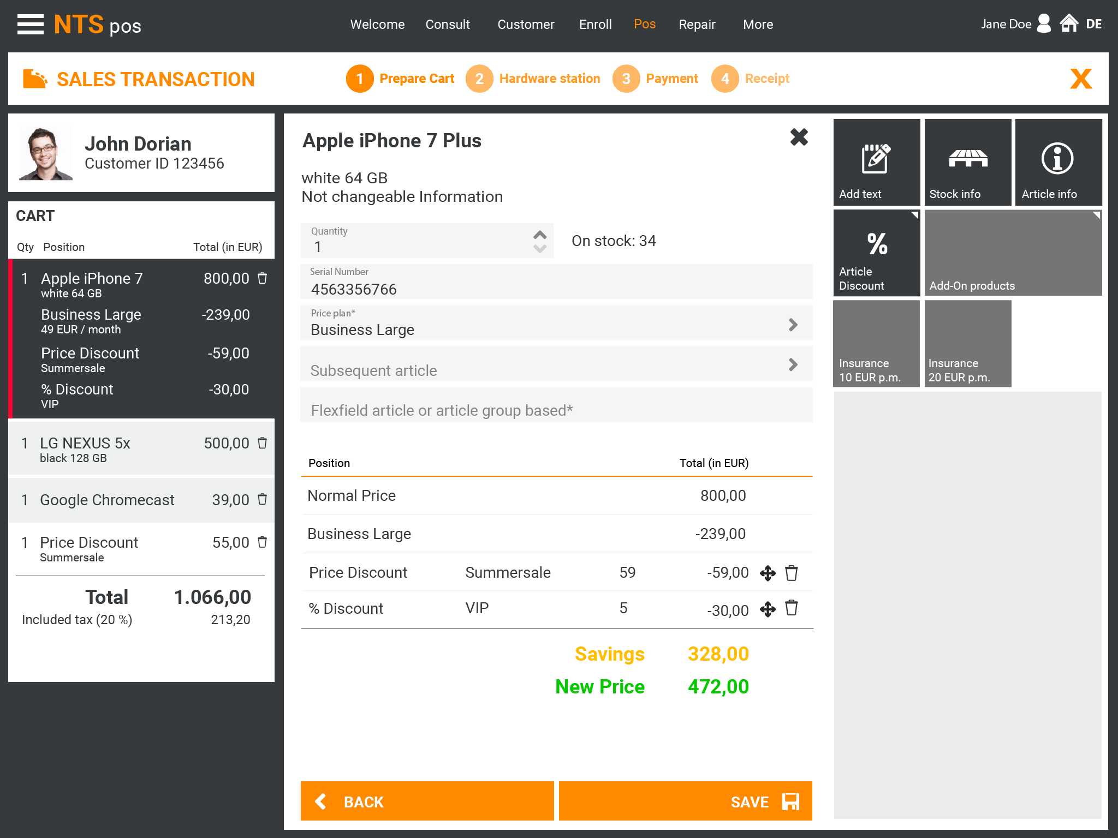Screen dimensions: 1118x838
Task: Open the Repair menu
Action: point(697,25)
